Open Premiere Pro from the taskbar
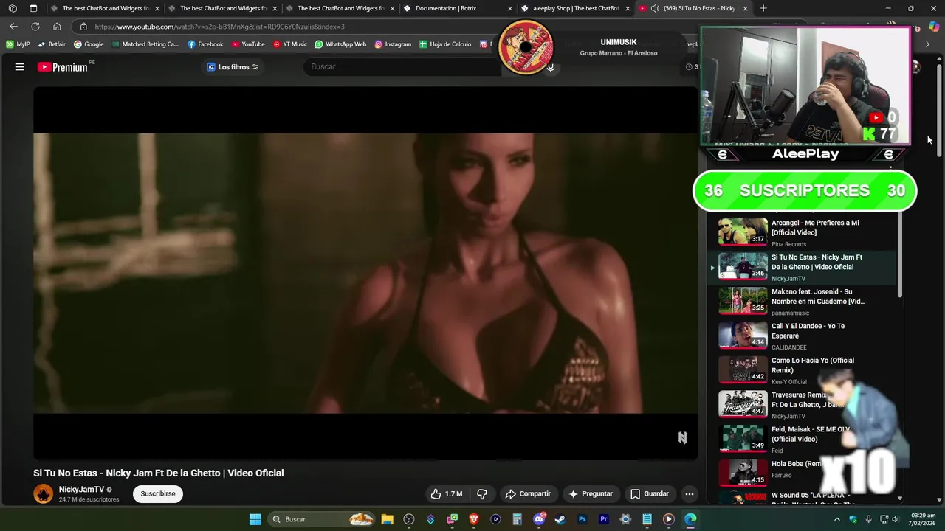 (x=603, y=519)
